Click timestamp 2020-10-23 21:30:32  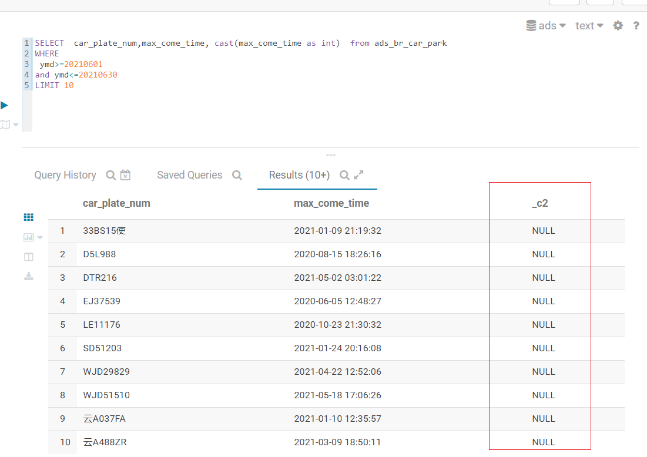pyautogui.click(x=337, y=325)
